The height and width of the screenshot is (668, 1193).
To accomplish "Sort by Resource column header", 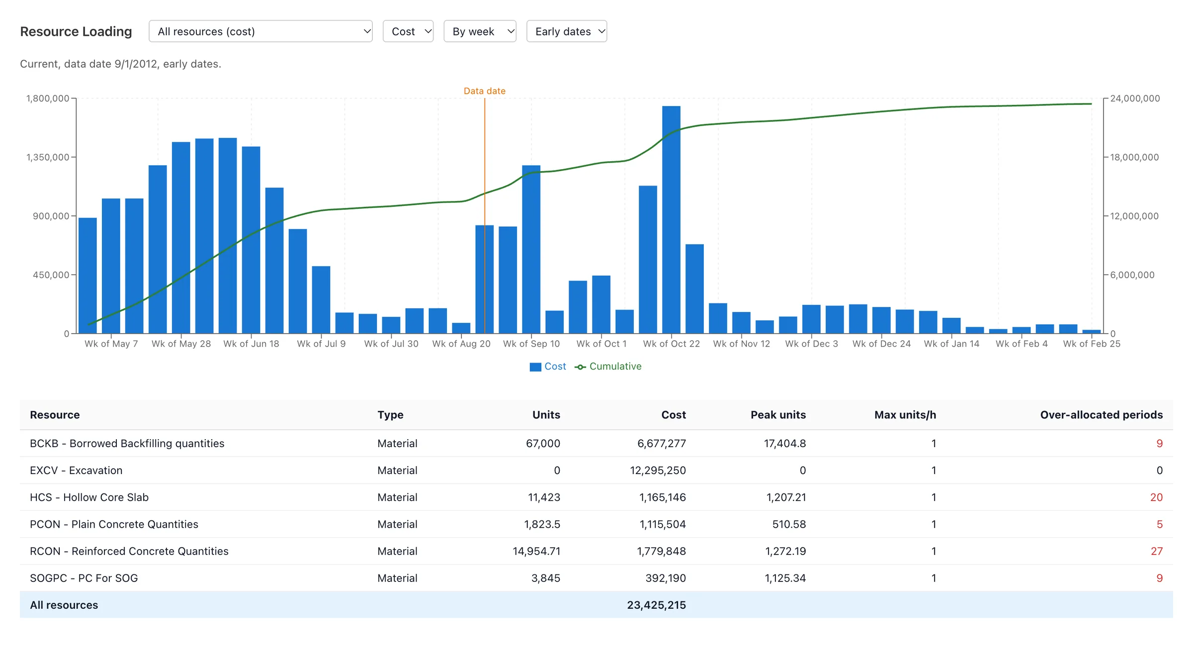I will point(55,415).
